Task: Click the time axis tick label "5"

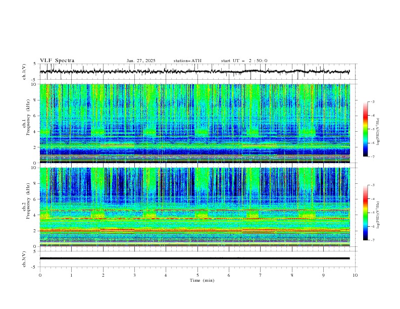Action: (x=197, y=275)
